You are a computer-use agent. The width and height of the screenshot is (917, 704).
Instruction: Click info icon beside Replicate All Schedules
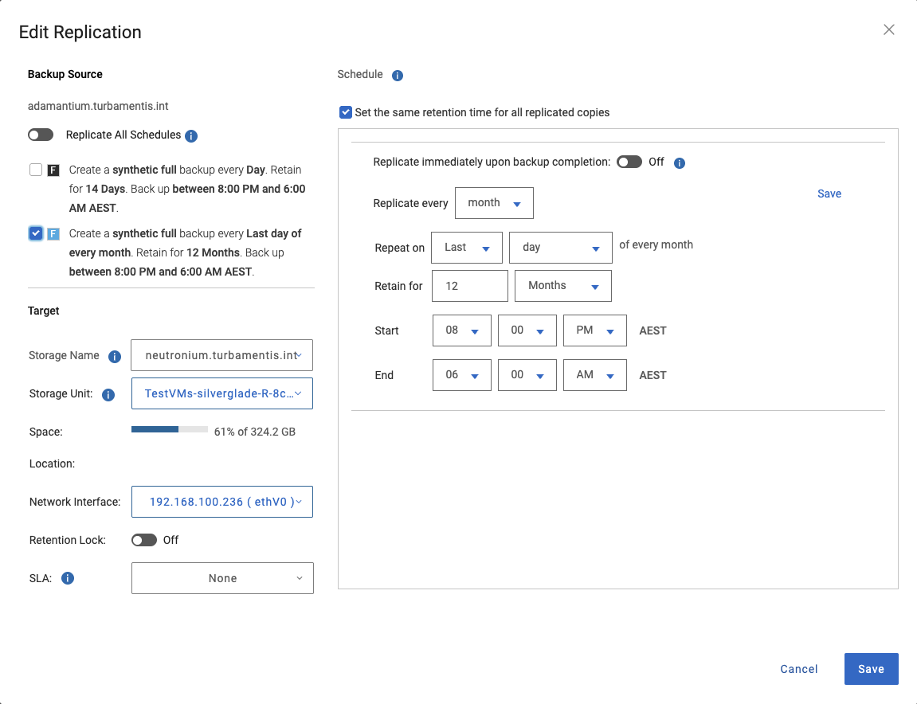(x=191, y=136)
